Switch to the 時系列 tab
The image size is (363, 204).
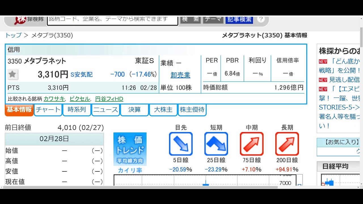[x=77, y=110]
